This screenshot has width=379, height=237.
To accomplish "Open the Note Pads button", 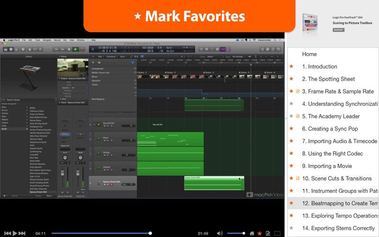I will coord(268,49).
